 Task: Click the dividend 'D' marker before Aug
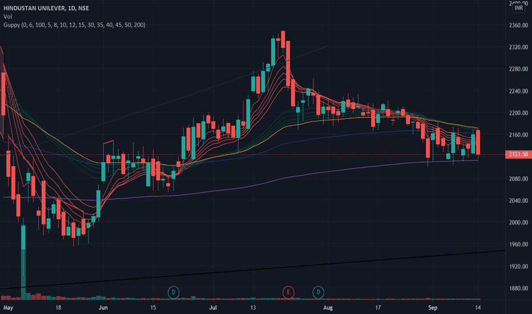click(x=319, y=292)
